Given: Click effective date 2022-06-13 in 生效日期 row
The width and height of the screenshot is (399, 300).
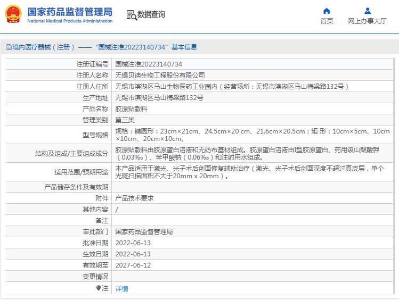Looking at the screenshot, I should [133, 254].
